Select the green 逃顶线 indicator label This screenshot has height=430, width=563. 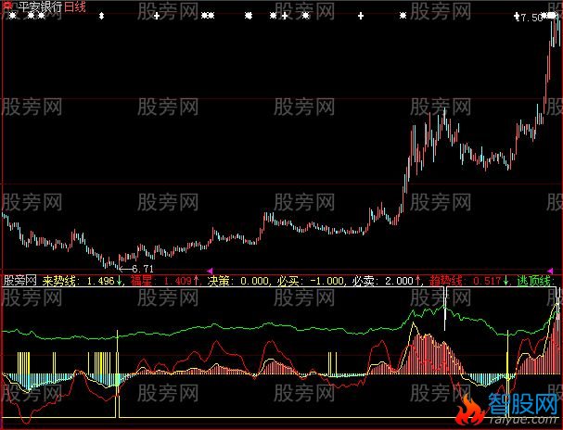pyautogui.click(x=535, y=281)
